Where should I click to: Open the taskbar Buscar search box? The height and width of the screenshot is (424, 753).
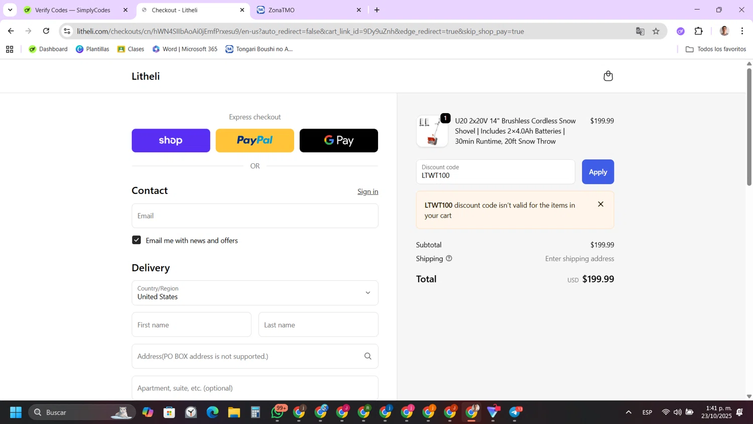82,412
